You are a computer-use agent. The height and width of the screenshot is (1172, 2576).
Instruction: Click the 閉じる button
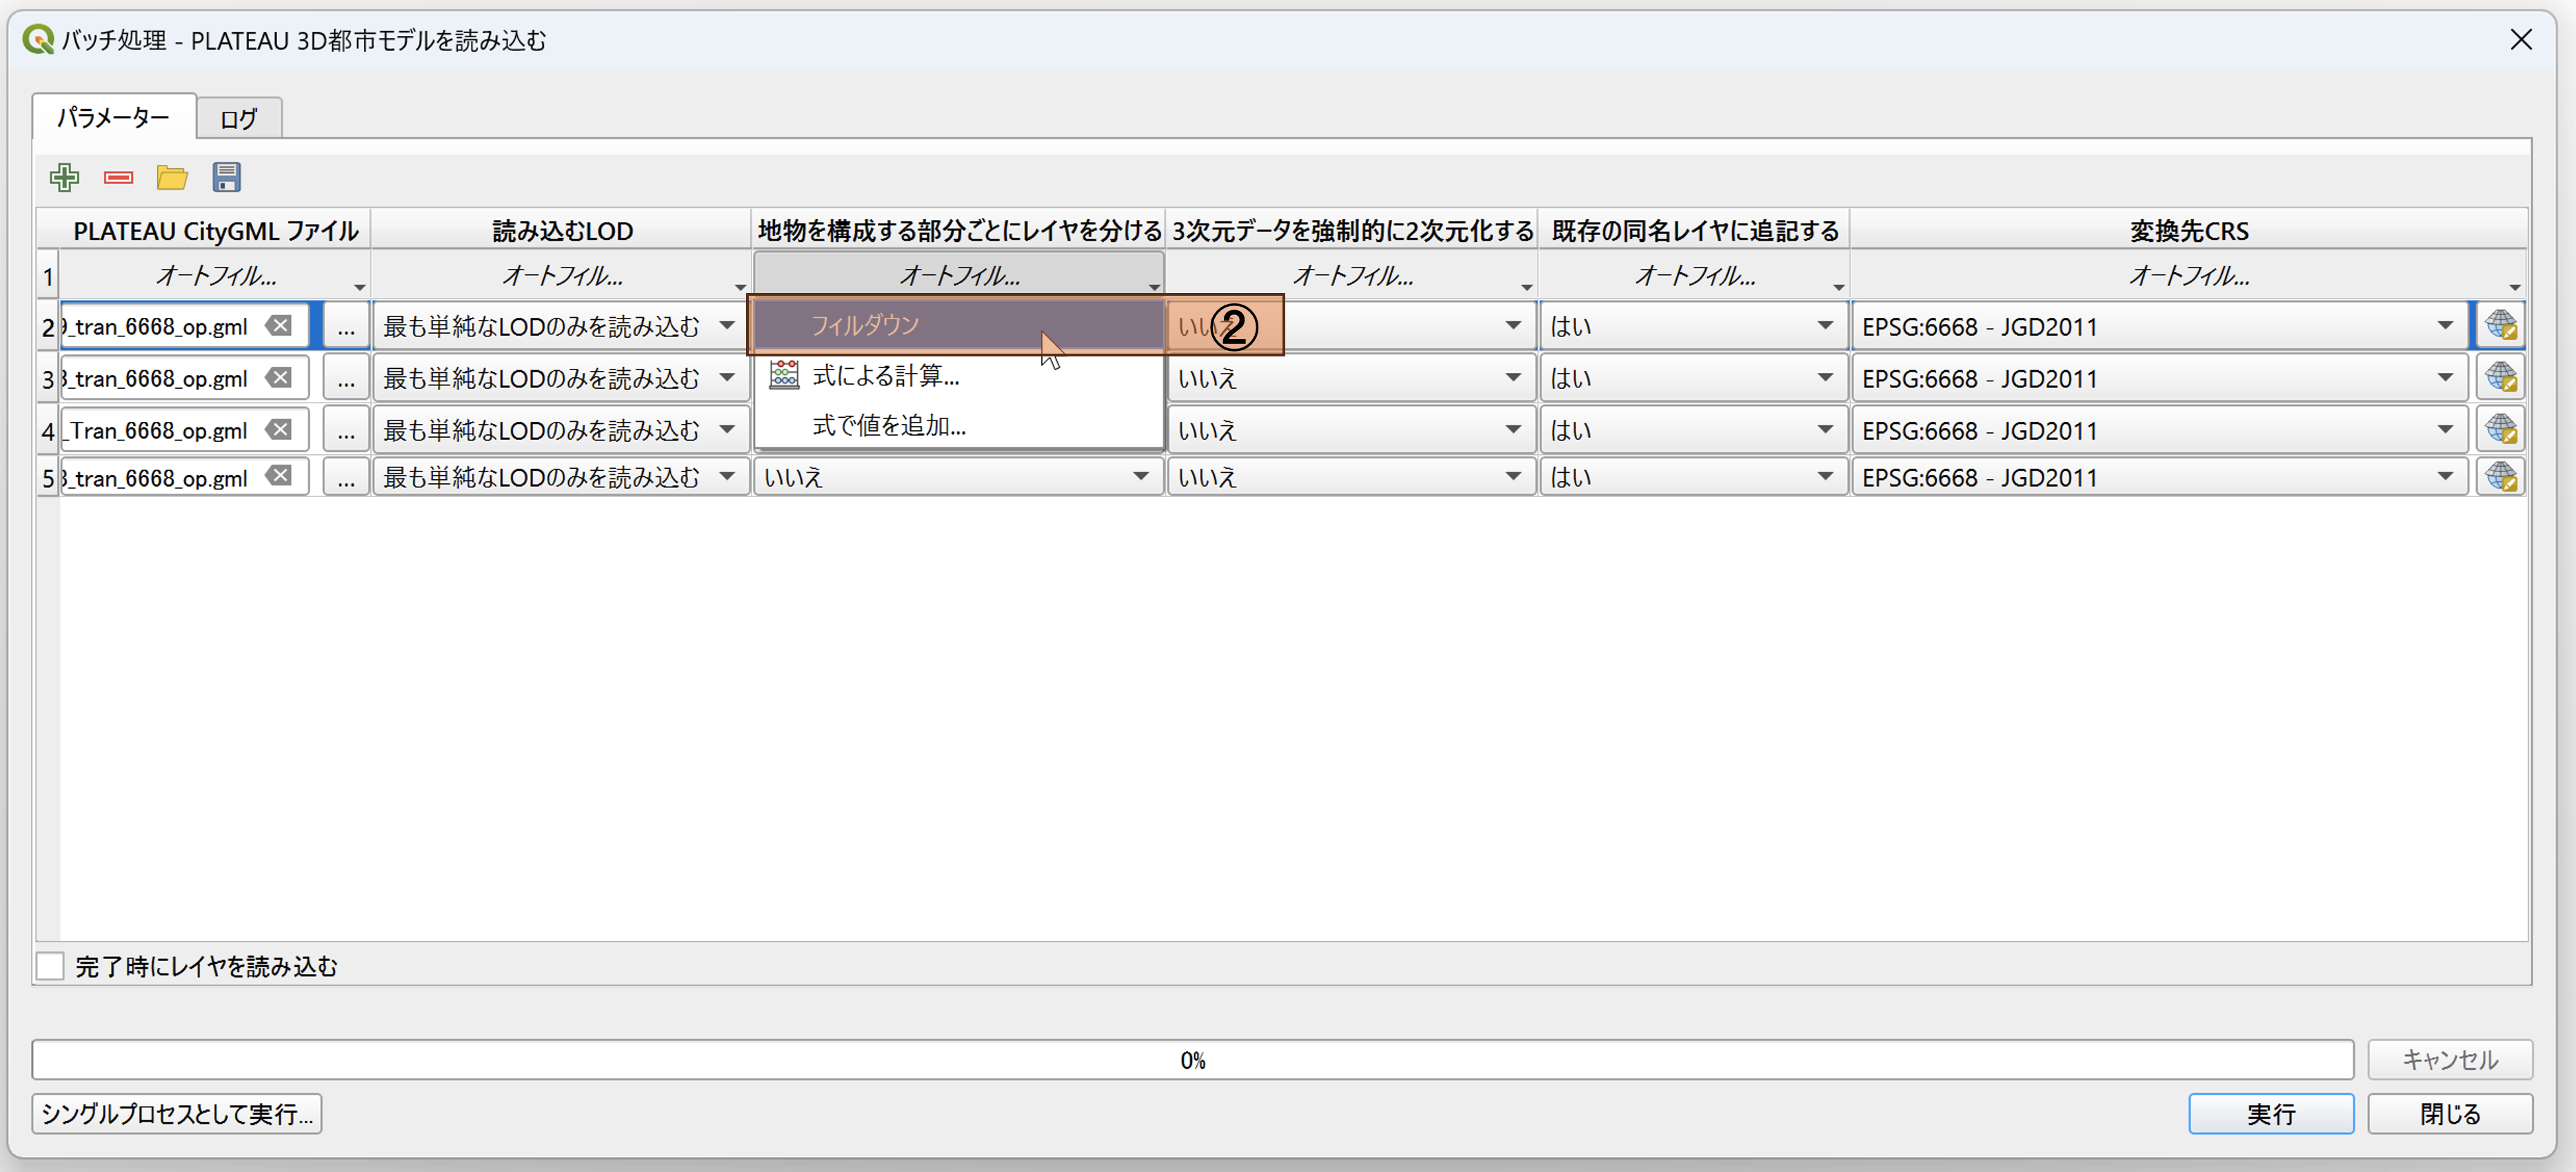coord(2450,1113)
